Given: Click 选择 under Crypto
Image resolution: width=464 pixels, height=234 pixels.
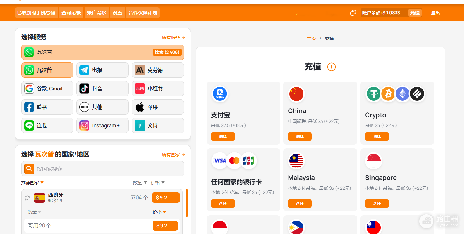Looking at the screenshot, I should (377, 137).
